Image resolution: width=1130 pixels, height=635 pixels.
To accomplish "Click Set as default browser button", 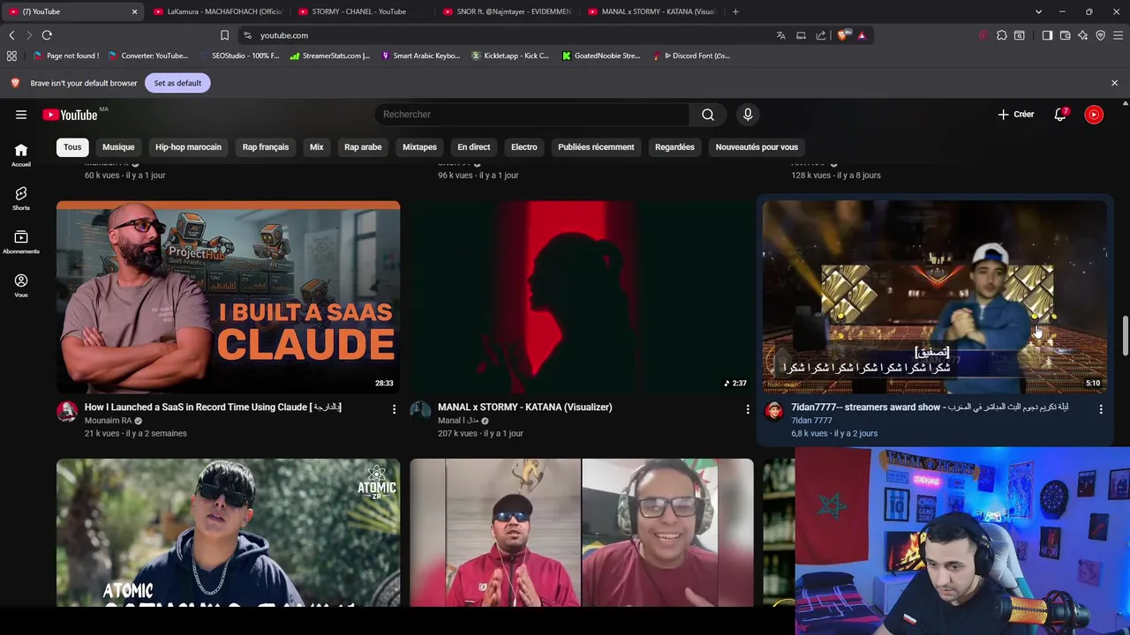I will click(177, 83).
